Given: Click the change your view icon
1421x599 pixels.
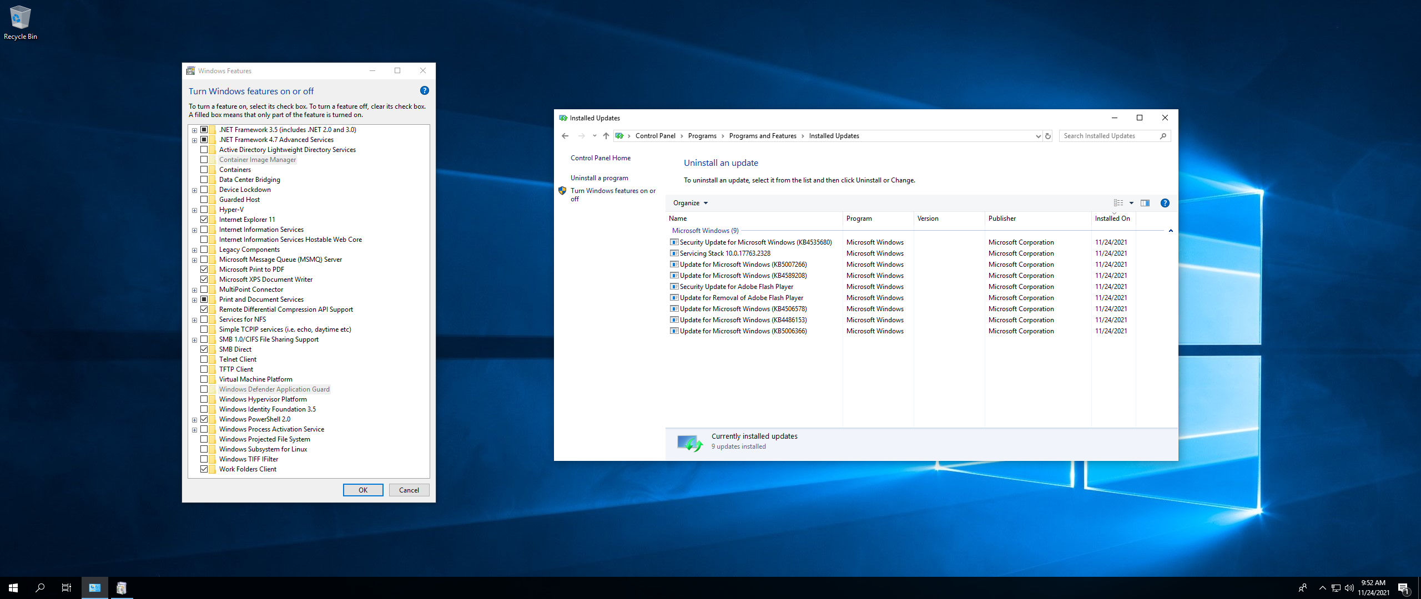Looking at the screenshot, I should click(1118, 203).
